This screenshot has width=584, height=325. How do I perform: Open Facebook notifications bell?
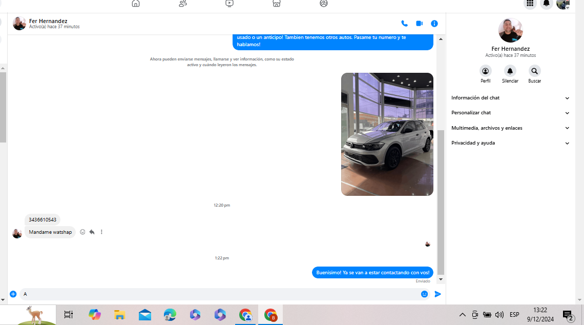pos(547,4)
